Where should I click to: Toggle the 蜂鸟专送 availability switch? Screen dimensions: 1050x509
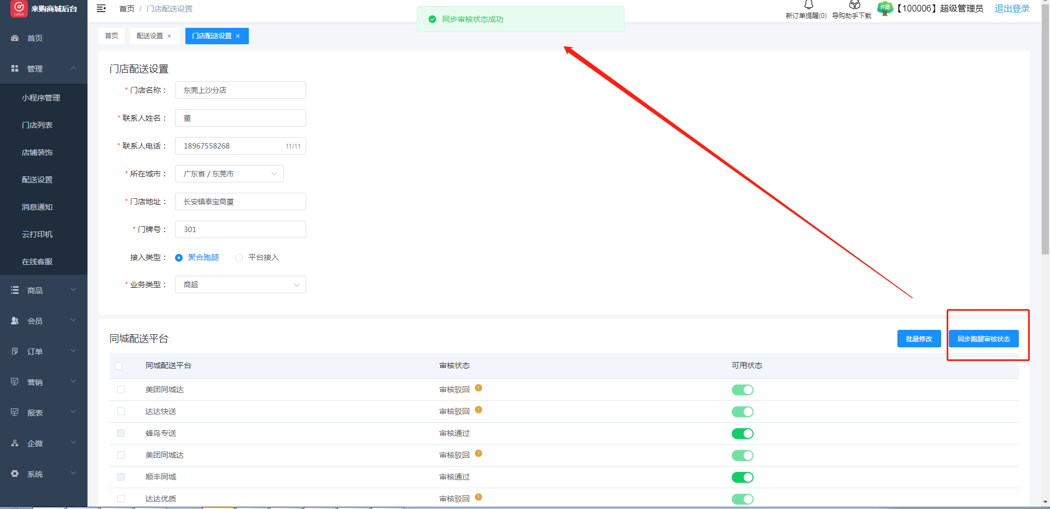click(x=742, y=434)
